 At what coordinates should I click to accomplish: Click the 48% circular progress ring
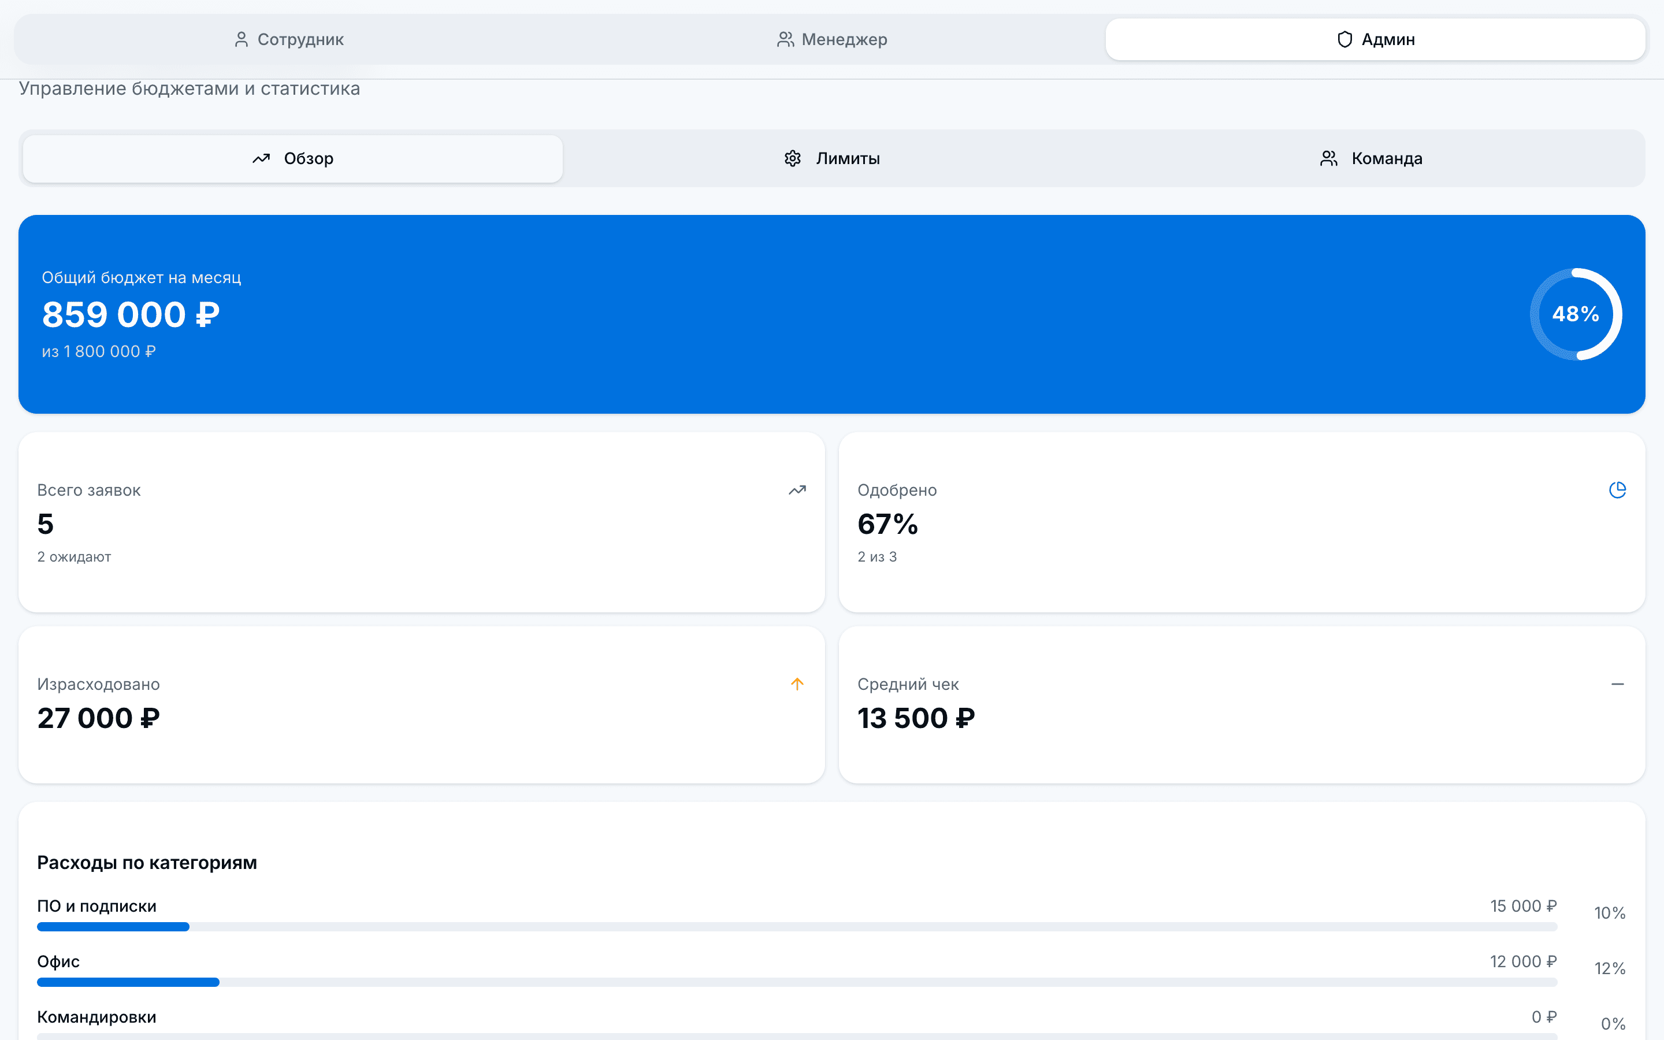(x=1576, y=314)
